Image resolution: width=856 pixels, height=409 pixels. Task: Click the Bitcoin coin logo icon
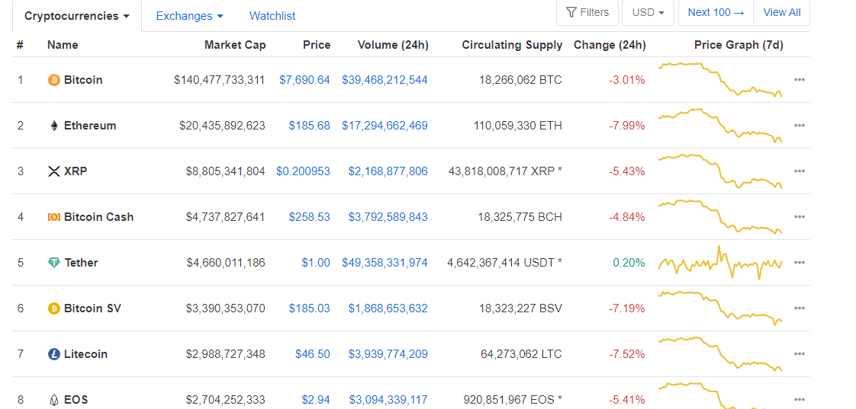(54, 80)
